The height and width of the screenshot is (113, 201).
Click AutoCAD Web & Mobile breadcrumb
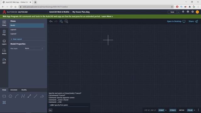point(59,12)
